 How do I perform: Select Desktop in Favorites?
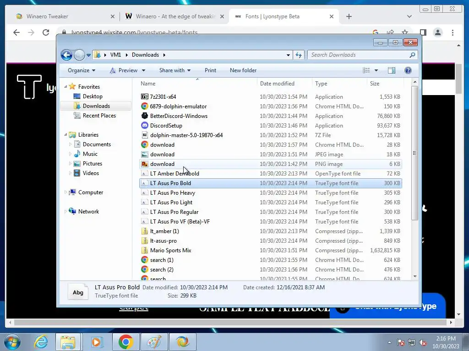click(x=93, y=96)
